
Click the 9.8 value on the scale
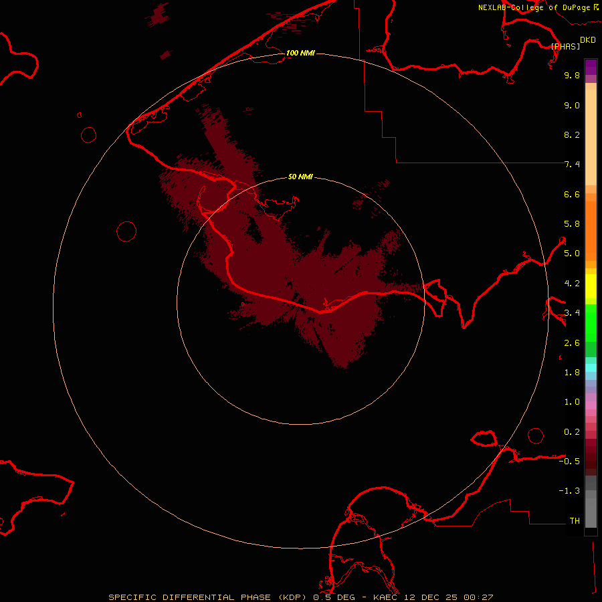[572, 75]
